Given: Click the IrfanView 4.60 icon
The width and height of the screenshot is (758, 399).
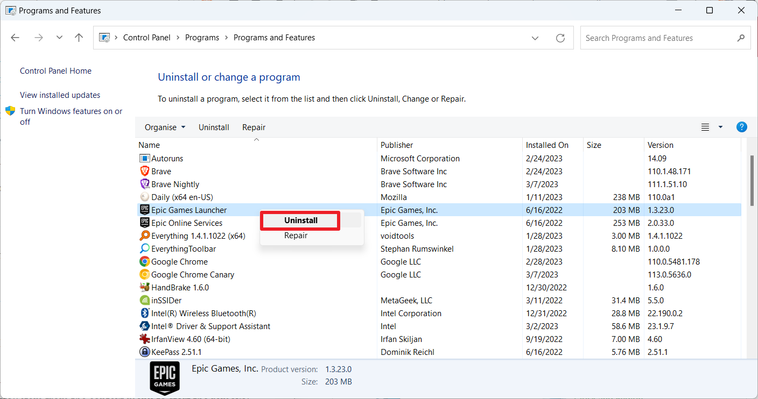Looking at the screenshot, I should point(144,339).
